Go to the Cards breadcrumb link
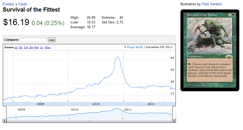The height and width of the screenshot is (130, 243). [23, 4]
